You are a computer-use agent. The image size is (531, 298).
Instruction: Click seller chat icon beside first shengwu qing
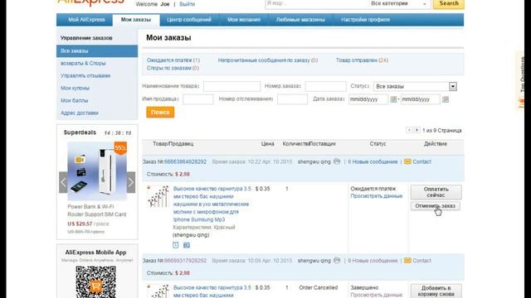click(x=337, y=161)
